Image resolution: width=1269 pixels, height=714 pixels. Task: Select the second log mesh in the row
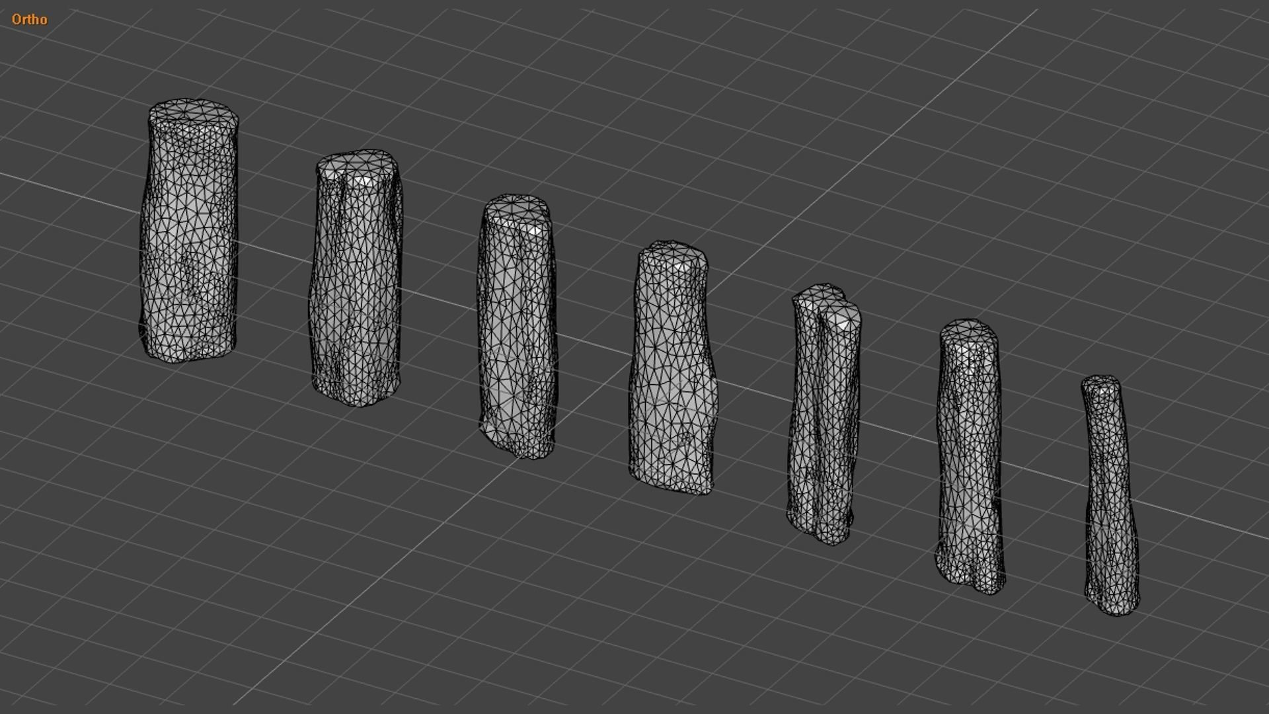coord(356,278)
